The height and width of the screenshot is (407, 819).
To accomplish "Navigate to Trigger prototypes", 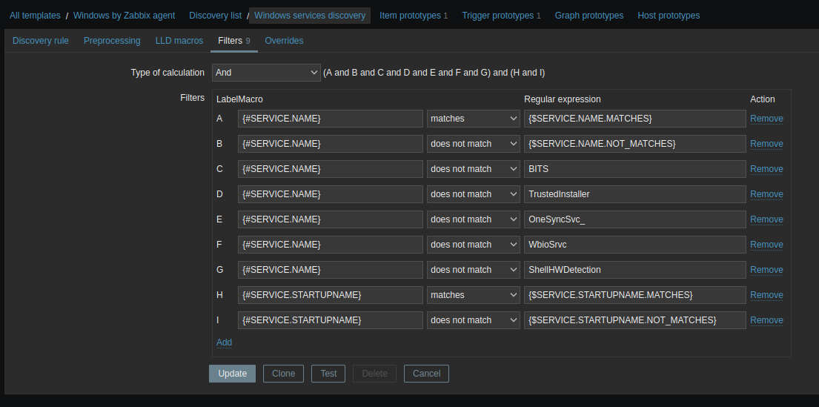I will click(497, 16).
